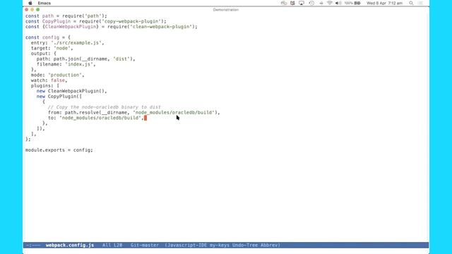Click Git-master in the mode line
This screenshot has height=254, width=452.
[x=145, y=245]
